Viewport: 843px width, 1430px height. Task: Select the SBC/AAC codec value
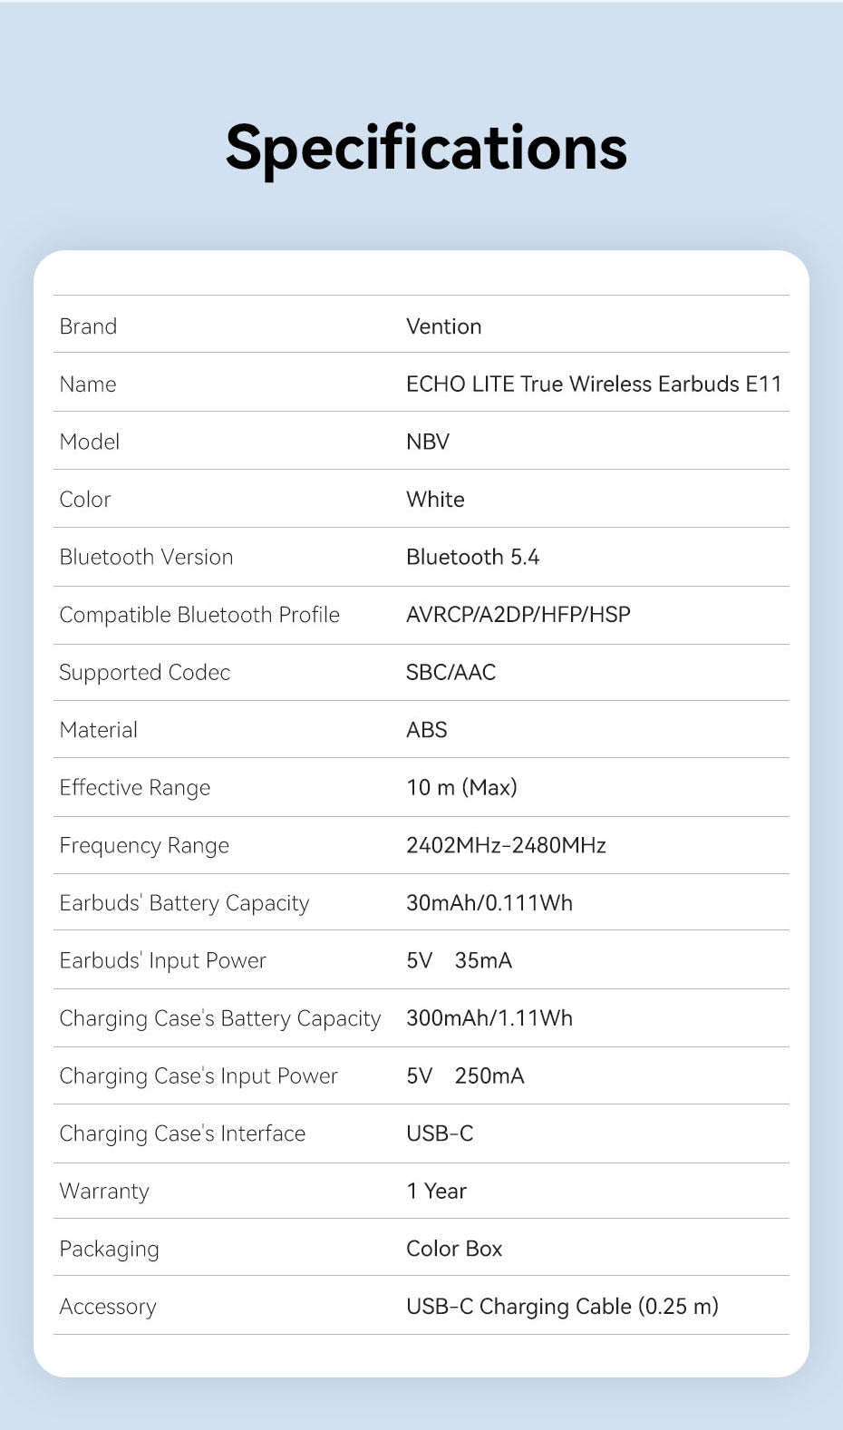[451, 672]
